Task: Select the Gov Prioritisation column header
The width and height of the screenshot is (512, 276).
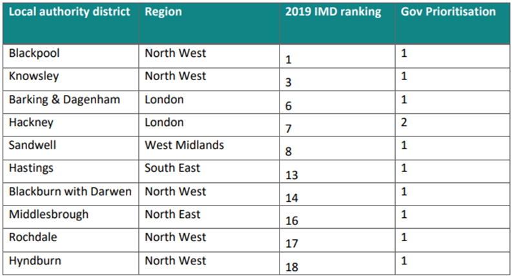Action: (x=448, y=12)
